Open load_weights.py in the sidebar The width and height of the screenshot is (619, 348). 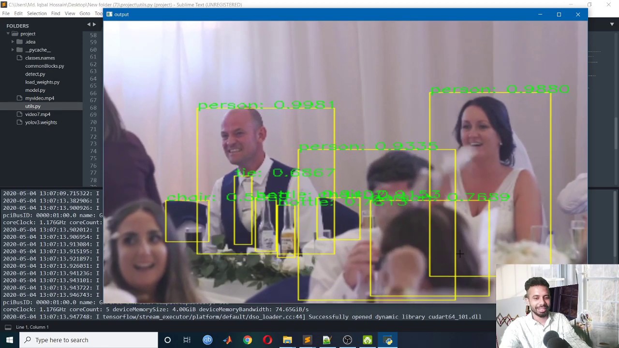(x=42, y=82)
